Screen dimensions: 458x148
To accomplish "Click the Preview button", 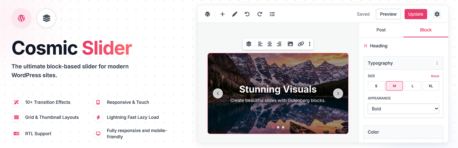I will [x=388, y=14].
